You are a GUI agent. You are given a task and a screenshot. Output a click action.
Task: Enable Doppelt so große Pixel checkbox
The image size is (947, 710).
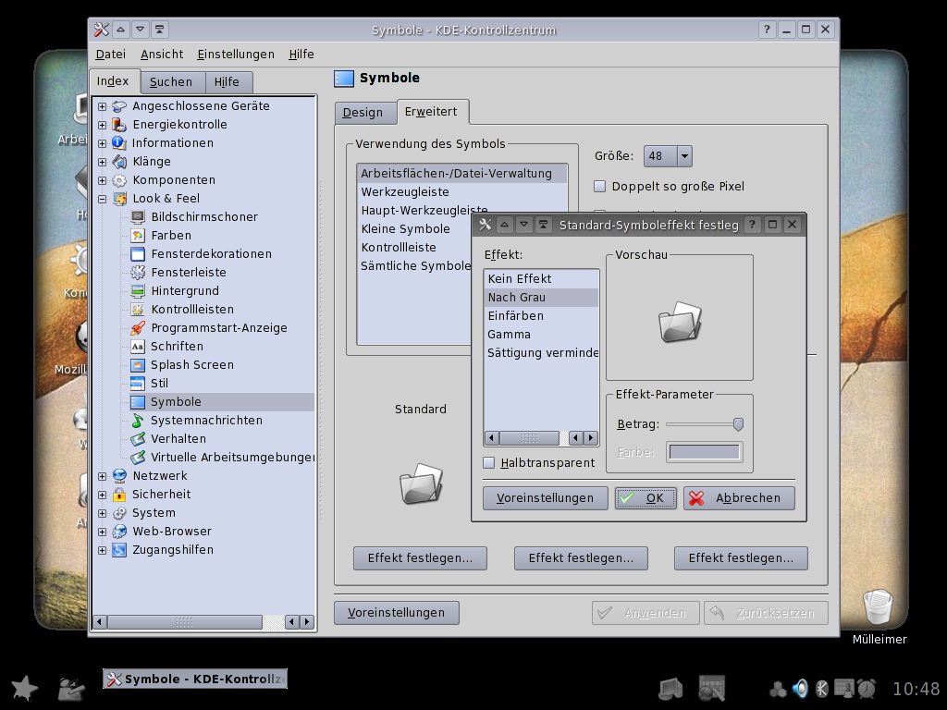(599, 187)
